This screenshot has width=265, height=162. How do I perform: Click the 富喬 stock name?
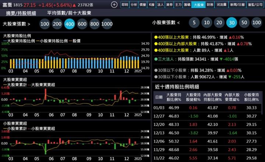click(x=7, y=5)
